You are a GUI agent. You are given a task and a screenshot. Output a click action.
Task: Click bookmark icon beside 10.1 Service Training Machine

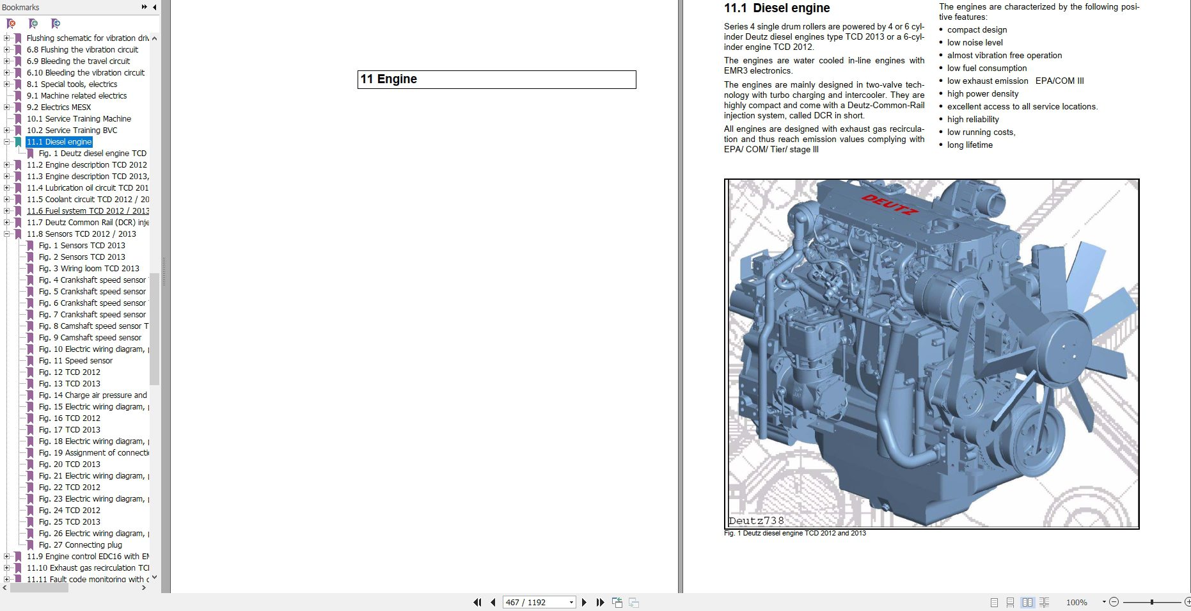click(18, 119)
